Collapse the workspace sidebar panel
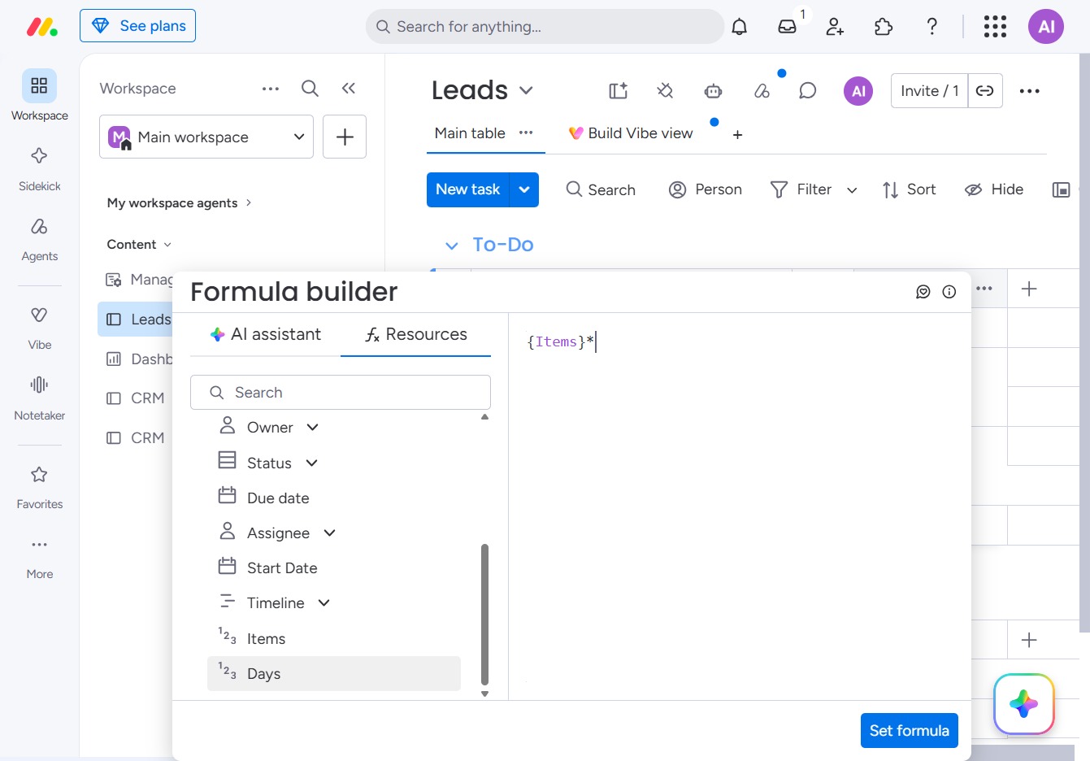The image size is (1090, 761). [x=349, y=88]
